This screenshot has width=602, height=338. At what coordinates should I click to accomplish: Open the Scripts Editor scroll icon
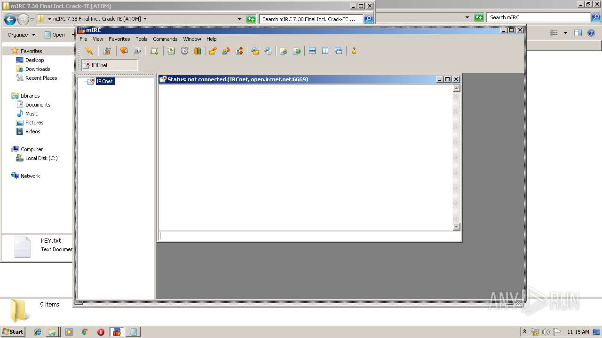click(154, 51)
